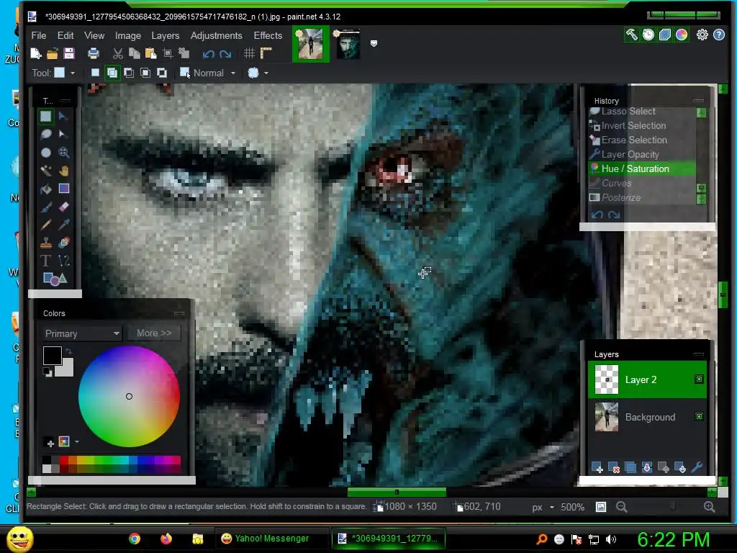This screenshot has height=553, width=737.
Task: Toggle the Layers window button at top right
Action: pos(664,35)
